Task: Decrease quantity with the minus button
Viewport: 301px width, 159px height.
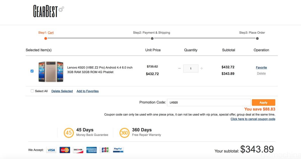Action: (179, 68)
